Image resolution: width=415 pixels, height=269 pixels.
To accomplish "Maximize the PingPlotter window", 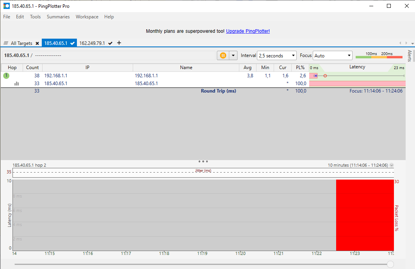I will point(389,6).
